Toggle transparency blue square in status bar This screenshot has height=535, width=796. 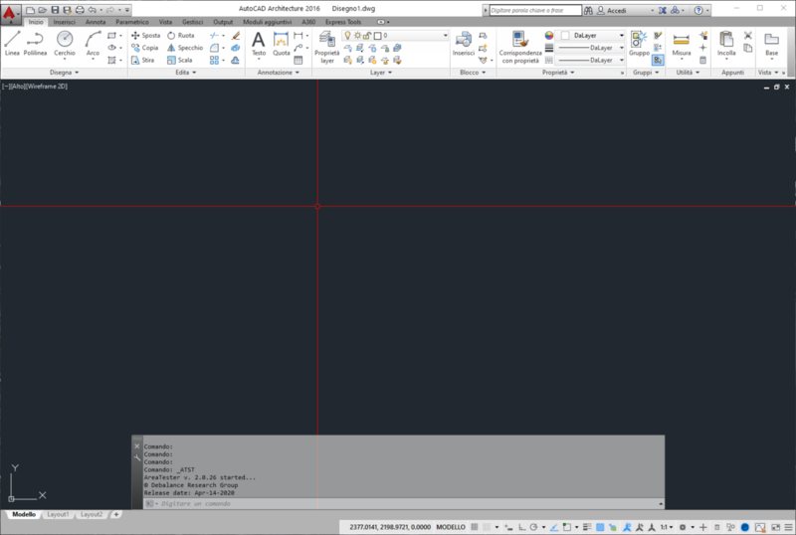coord(600,527)
